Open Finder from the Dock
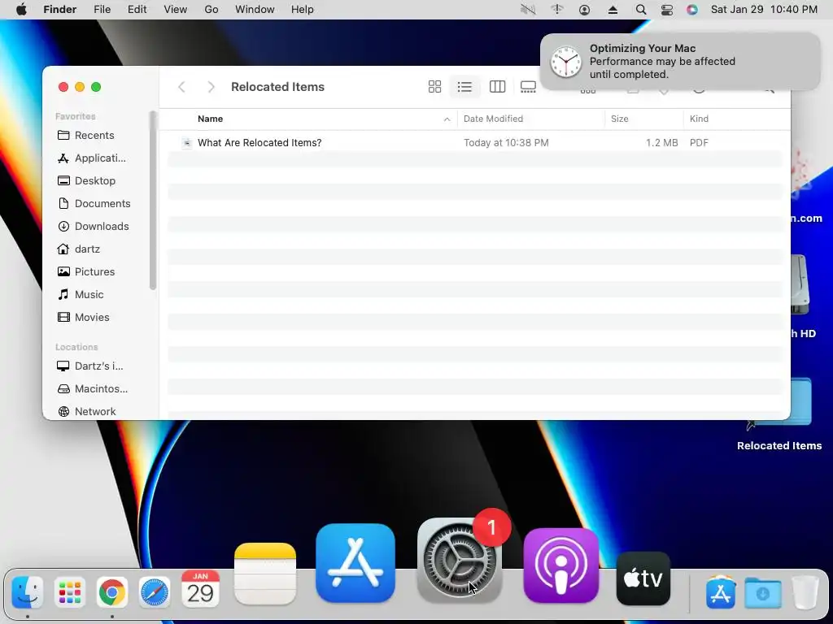This screenshot has height=624, width=833. [x=28, y=592]
